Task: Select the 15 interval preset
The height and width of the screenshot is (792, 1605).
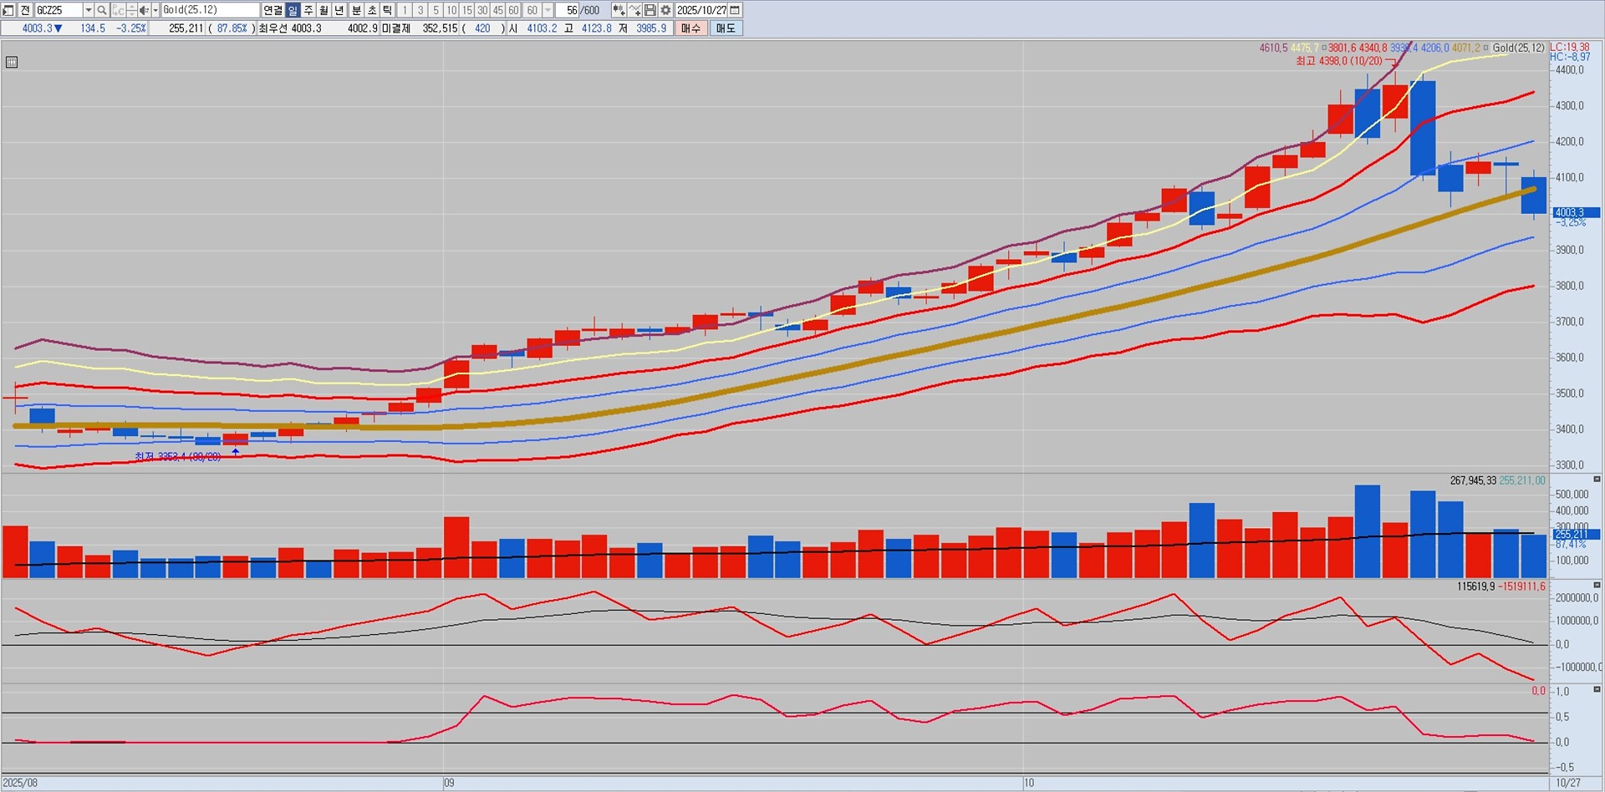Action: pyautogui.click(x=467, y=10)
